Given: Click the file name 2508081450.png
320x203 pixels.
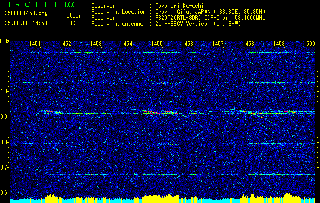Looking at the screenshot, I should point(26,14).
